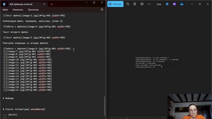
Task: Close the unsaved tab dot of Л05_Арбатова_отчёт.md
Action: click(x=44, y=4)
